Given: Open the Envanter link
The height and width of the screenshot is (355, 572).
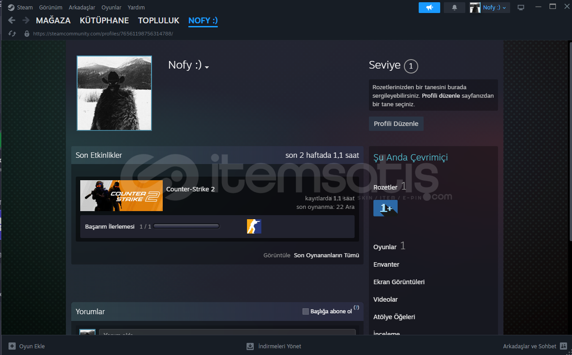Looking at the screenshot, I should tap(386, 264).
